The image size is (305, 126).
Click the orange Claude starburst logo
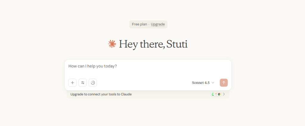112,44
